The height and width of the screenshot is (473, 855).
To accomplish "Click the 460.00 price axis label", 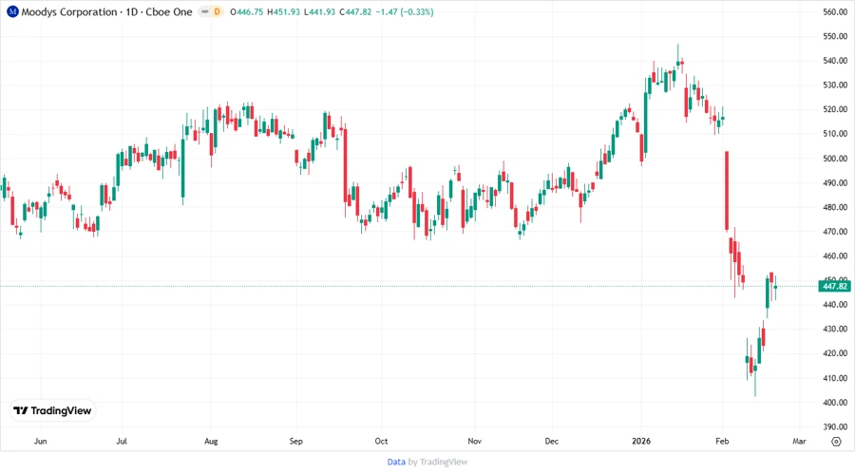I will point(835,256).
